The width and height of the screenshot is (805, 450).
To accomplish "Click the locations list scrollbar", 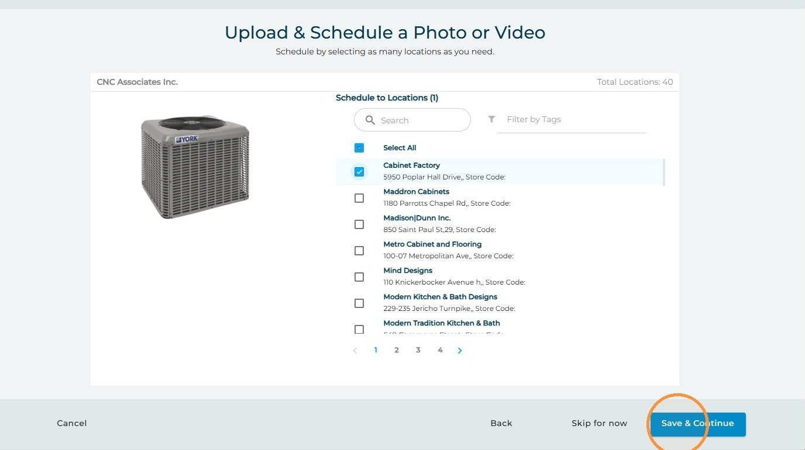I will tap(663, 172).
